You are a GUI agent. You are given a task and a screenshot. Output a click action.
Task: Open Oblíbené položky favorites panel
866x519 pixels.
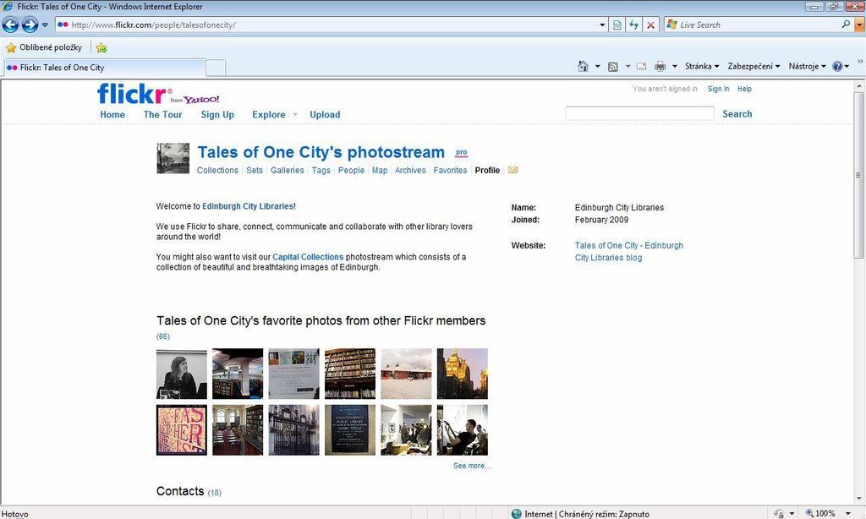click(x=44, y=47)
